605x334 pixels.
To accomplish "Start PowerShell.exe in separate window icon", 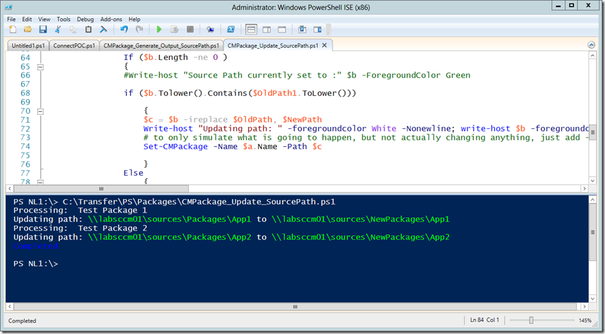I will pos(231,29).
